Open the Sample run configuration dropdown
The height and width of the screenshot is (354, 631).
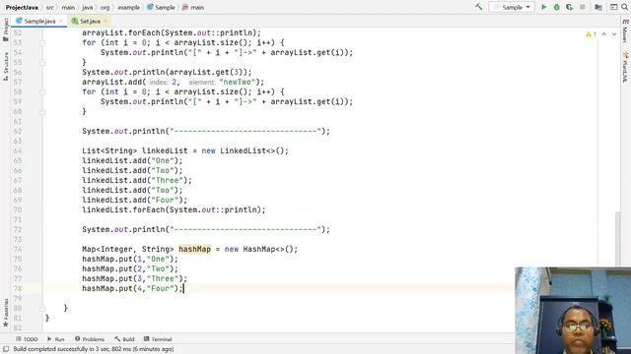point(512,7)
